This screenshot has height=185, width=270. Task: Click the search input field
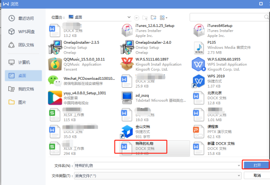pos(227,17)
